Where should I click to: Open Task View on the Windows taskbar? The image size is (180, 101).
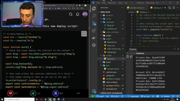coord(37,99)
